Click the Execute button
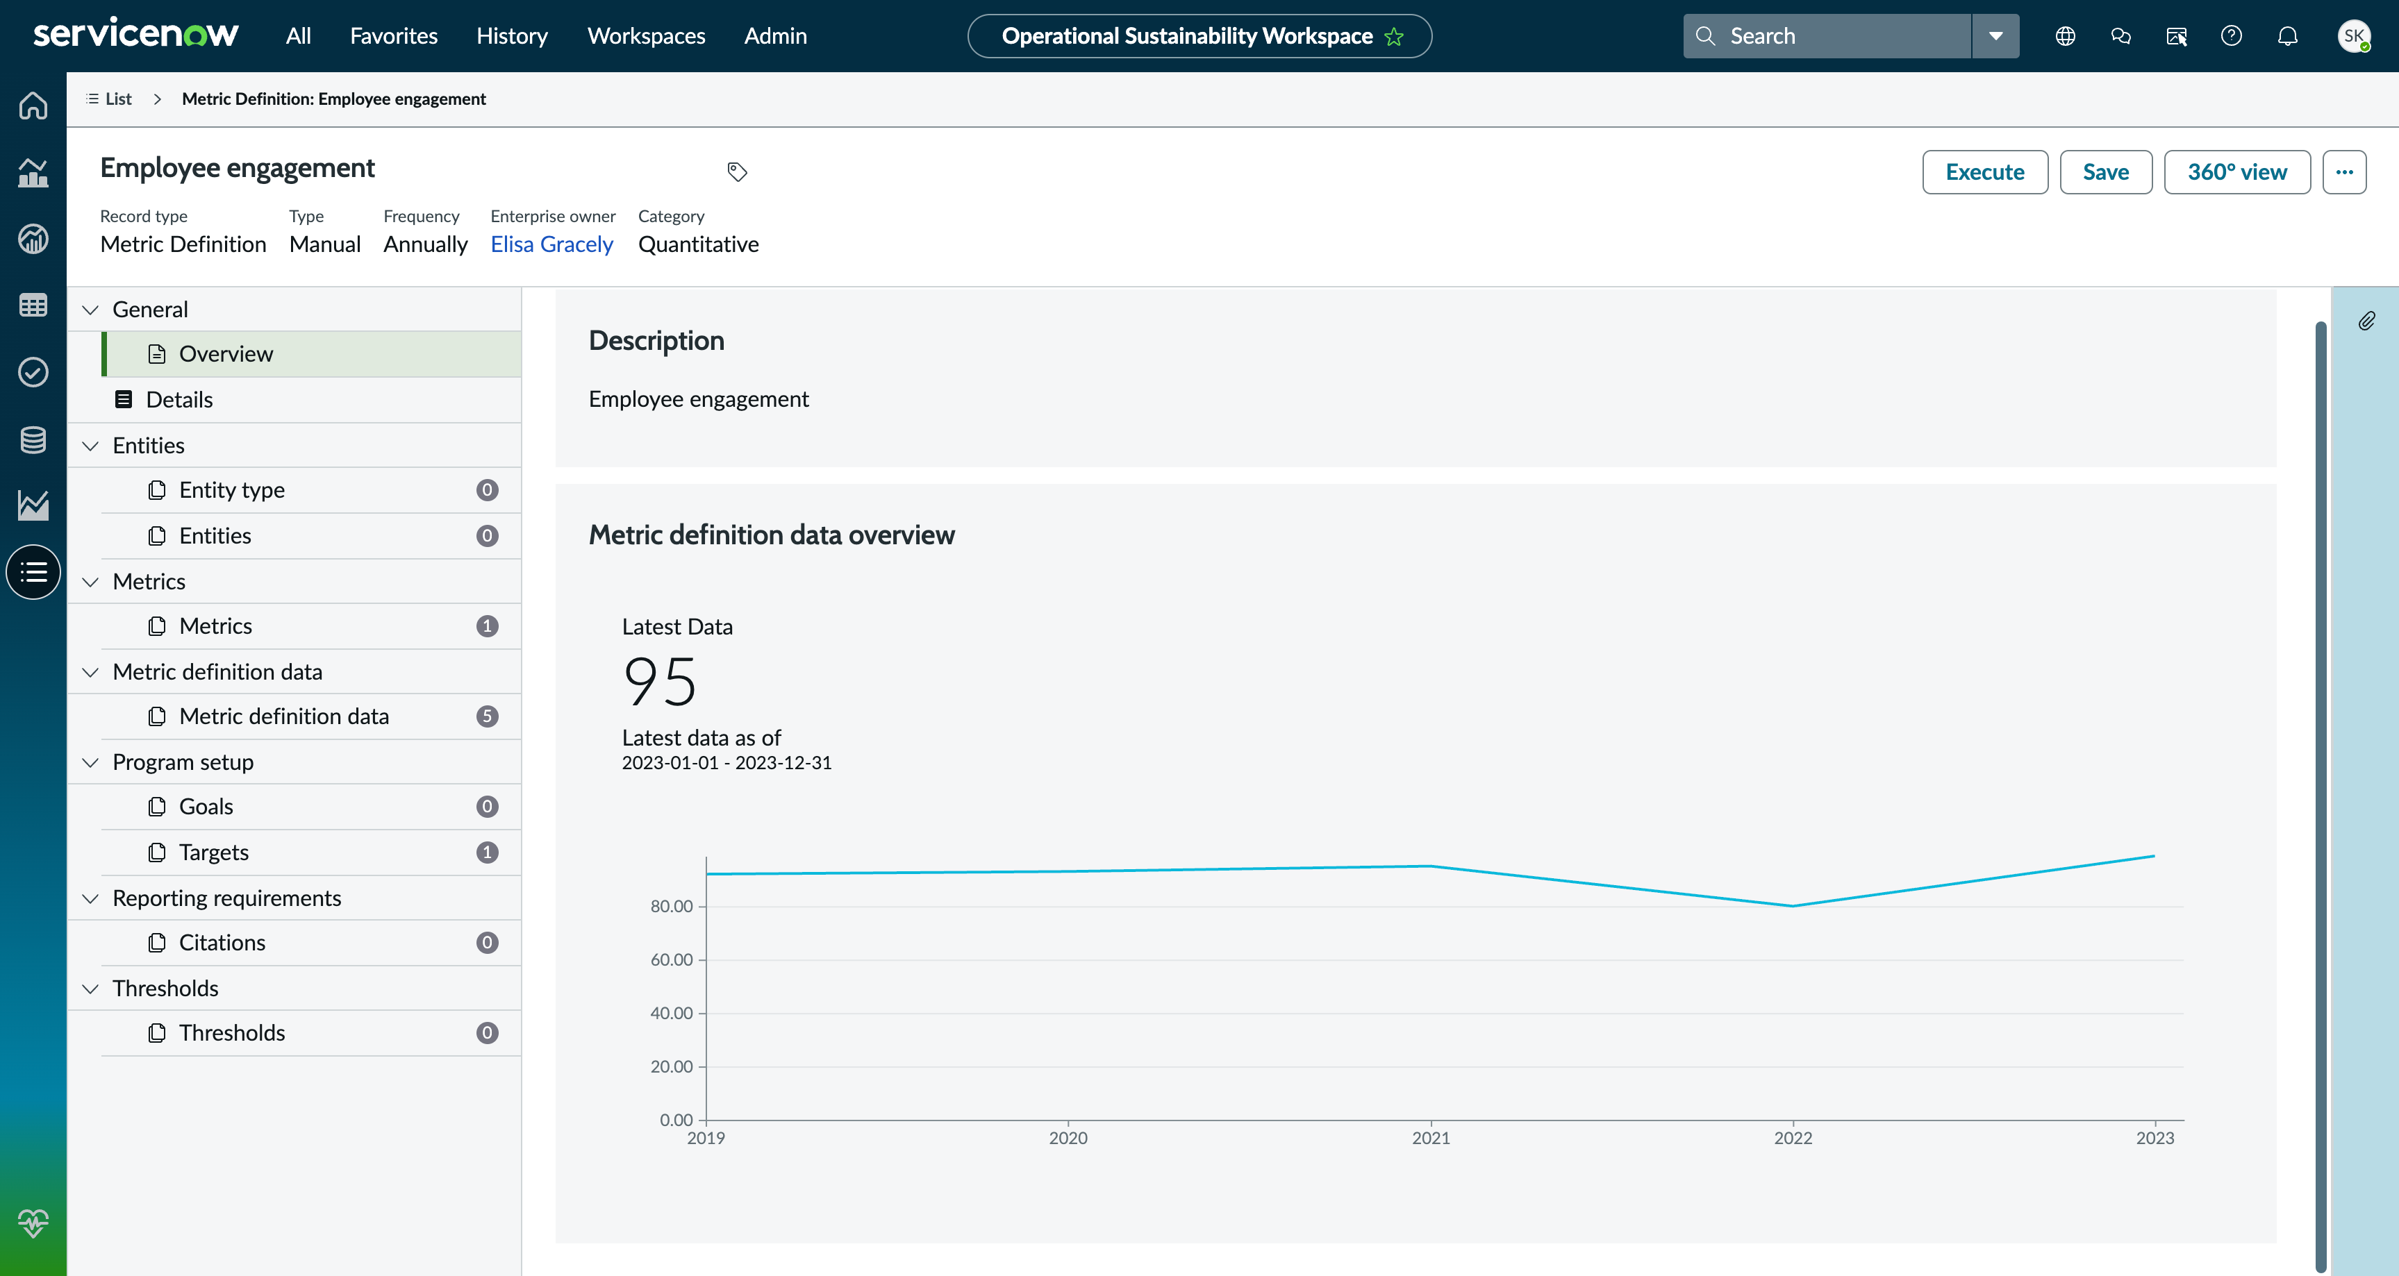Screen dimensions: 2399x1276 pos(1984,172)
